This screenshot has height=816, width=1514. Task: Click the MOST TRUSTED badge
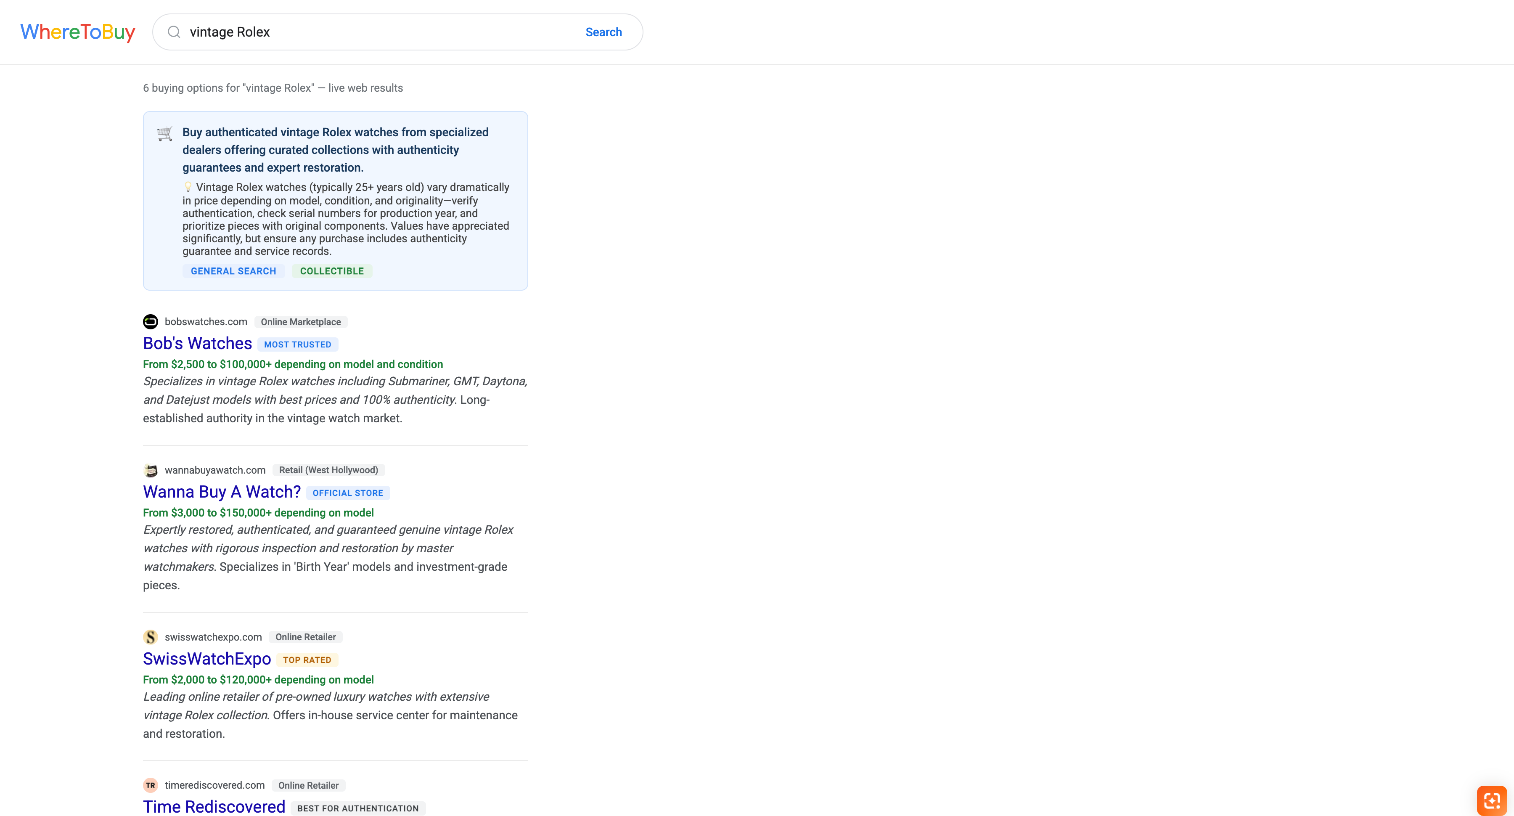(x=297, y=344)
